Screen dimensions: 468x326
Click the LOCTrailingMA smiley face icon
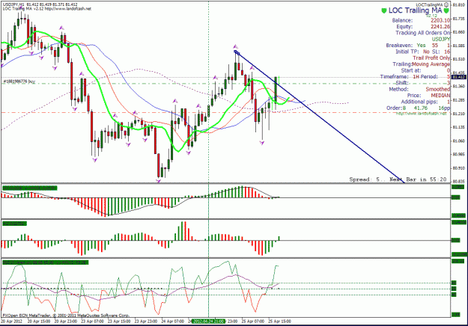(446, 4)
